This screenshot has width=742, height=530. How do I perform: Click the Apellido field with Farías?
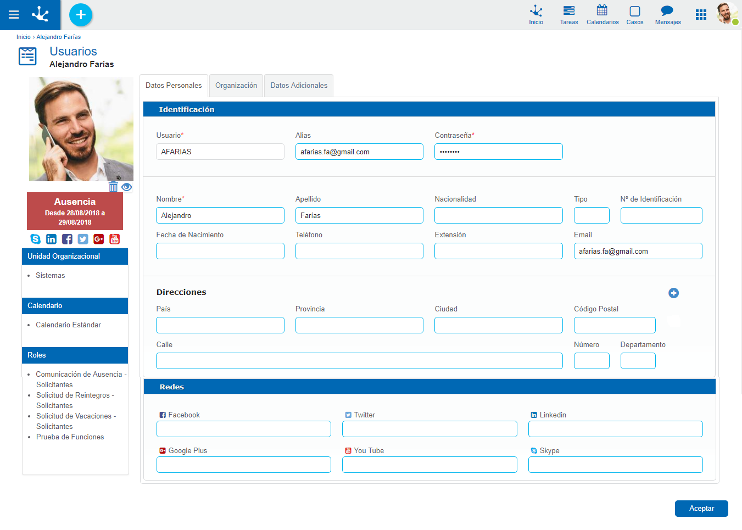click(x=359, y=215)
